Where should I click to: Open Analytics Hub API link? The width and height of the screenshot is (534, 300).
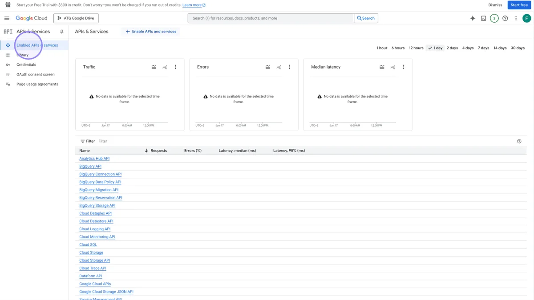(94, 159)
